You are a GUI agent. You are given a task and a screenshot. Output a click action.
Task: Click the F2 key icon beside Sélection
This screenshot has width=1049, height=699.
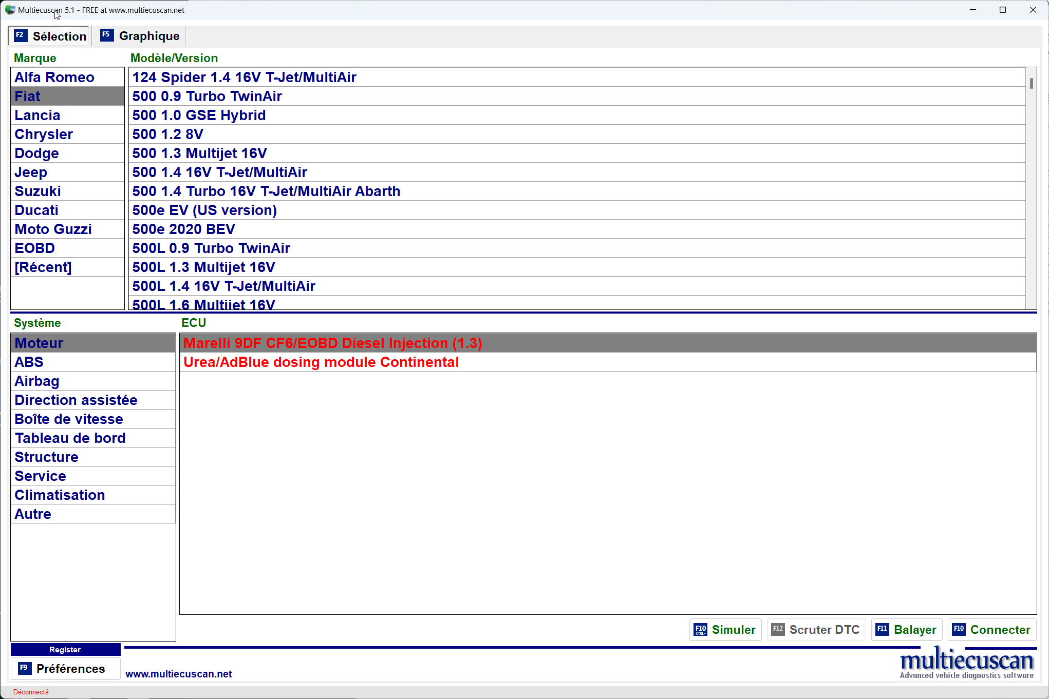click(20, 35)
